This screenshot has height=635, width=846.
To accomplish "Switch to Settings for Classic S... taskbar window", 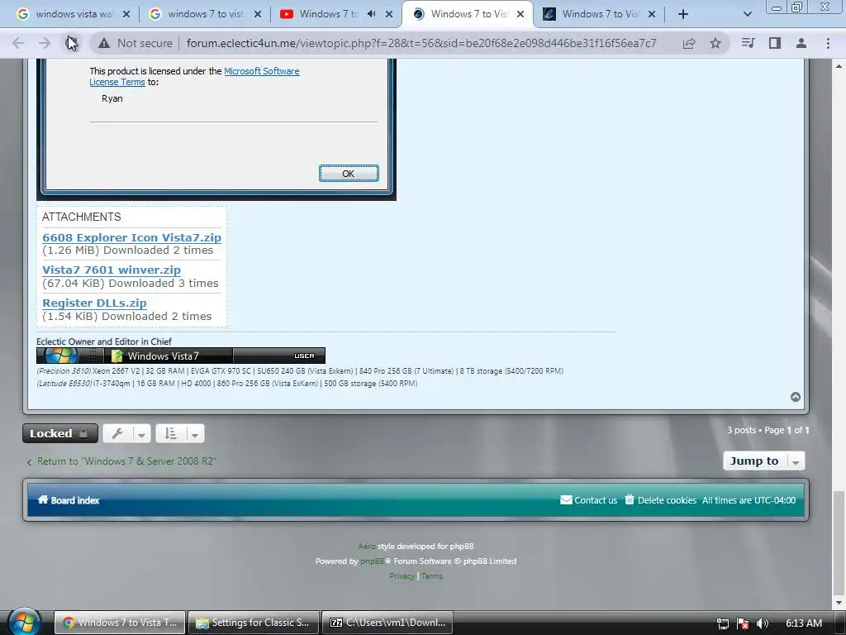I will point(254,623).
